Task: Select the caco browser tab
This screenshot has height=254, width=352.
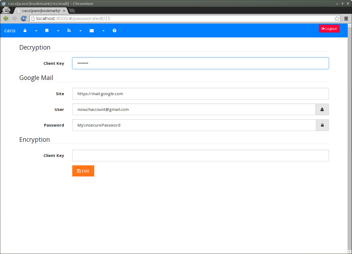Action: click(41, 11)
